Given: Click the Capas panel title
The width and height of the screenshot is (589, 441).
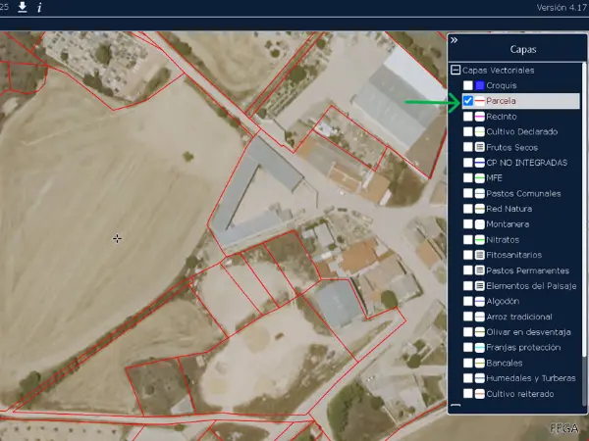Looking at the screenshot, I should point(522,49).
